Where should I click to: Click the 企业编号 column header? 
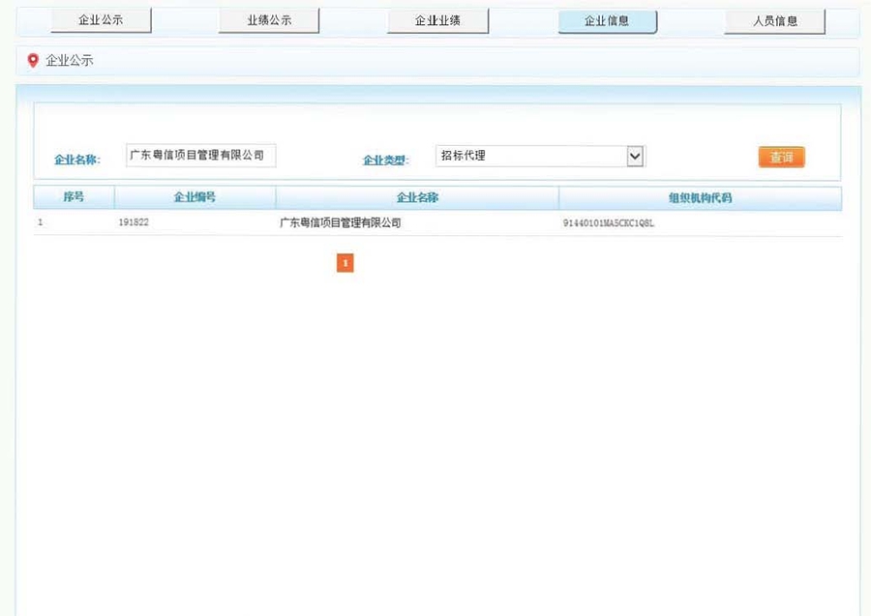(195, 197)
